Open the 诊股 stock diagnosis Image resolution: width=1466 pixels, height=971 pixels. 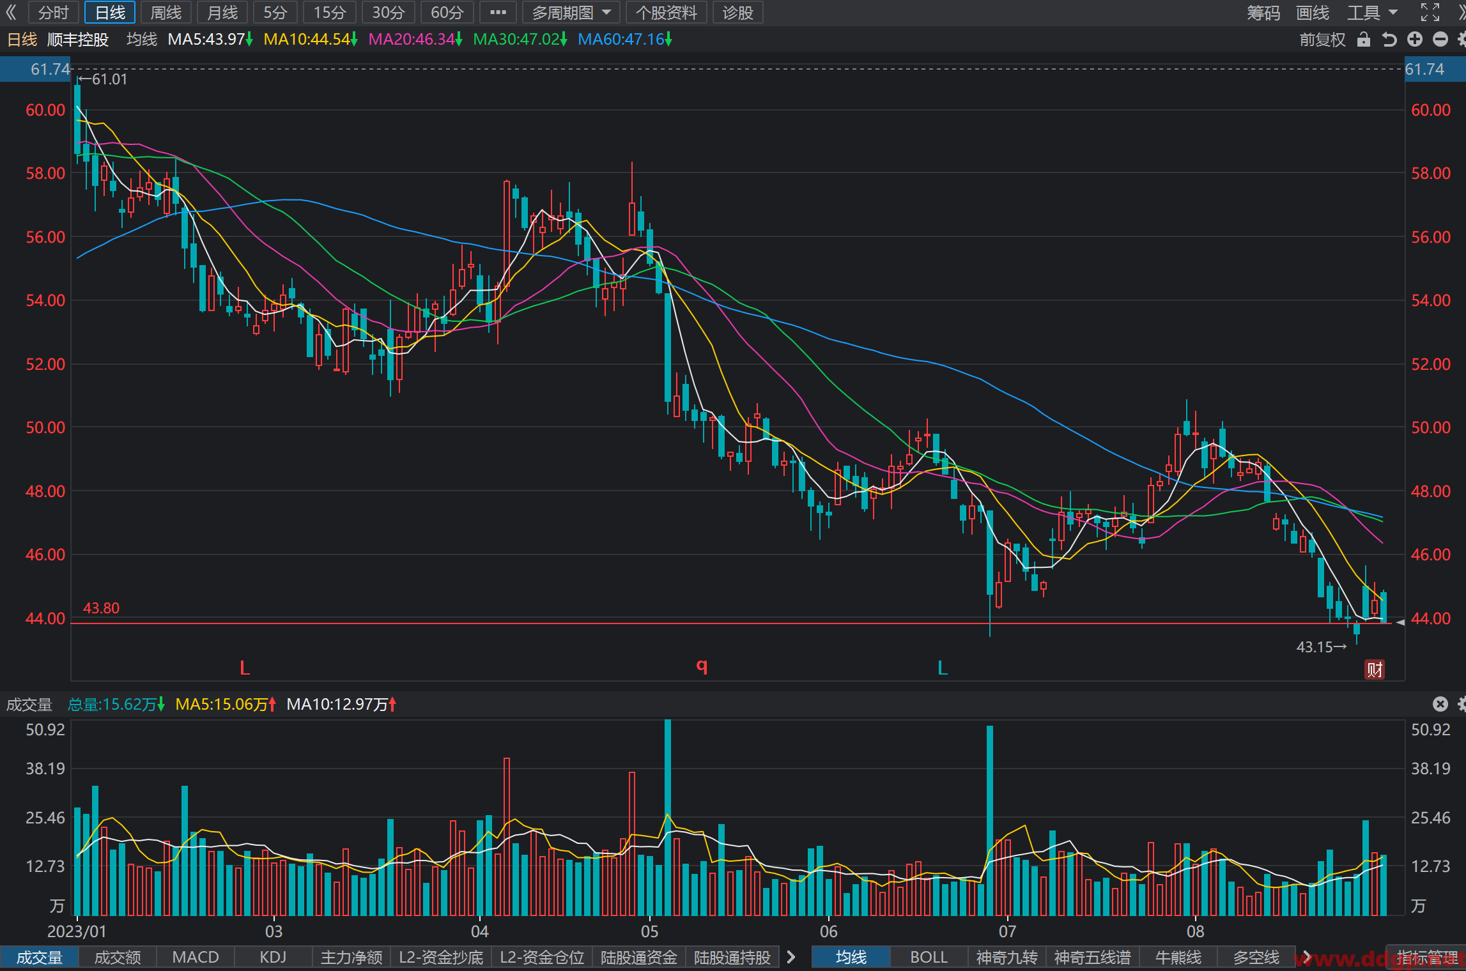click(738, 12)
